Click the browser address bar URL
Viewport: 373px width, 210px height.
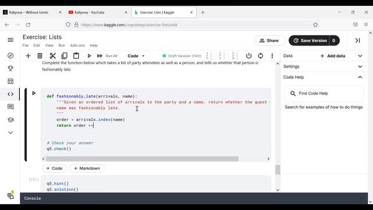click(129, 24)
